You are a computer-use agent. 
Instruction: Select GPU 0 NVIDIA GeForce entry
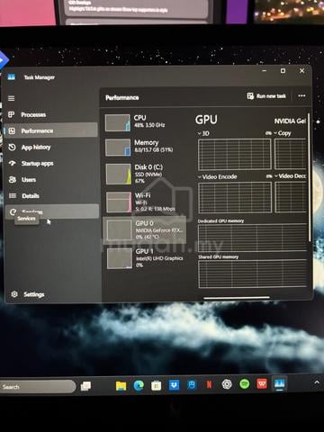click(x=145, y=230)
